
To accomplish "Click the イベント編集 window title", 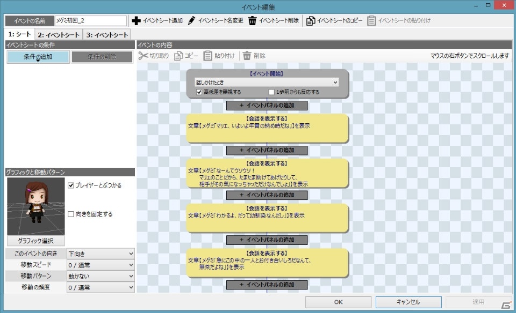I will pos(258,7).
